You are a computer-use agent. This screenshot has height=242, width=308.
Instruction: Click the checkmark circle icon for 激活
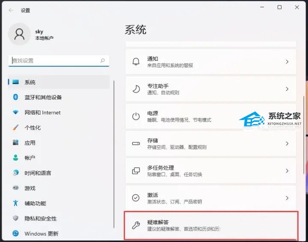[x=136, y=198]
